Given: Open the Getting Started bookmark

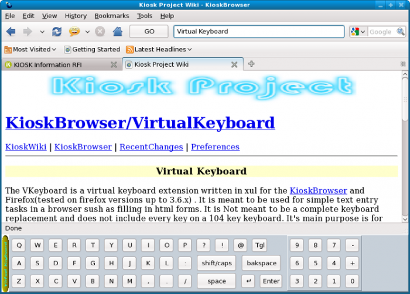Looking at the screenshot, I should coord(92,49).
